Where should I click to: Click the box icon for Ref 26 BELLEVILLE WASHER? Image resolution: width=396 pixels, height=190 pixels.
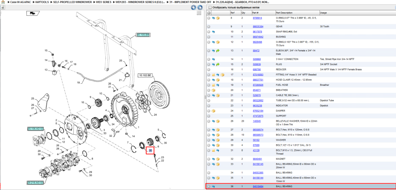[218, 121]
